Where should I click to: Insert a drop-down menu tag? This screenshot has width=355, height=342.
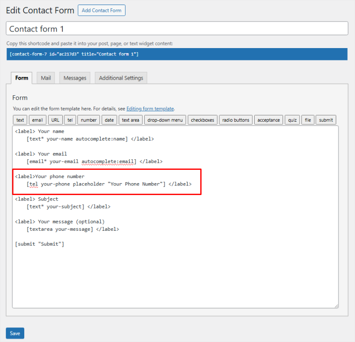165,120
